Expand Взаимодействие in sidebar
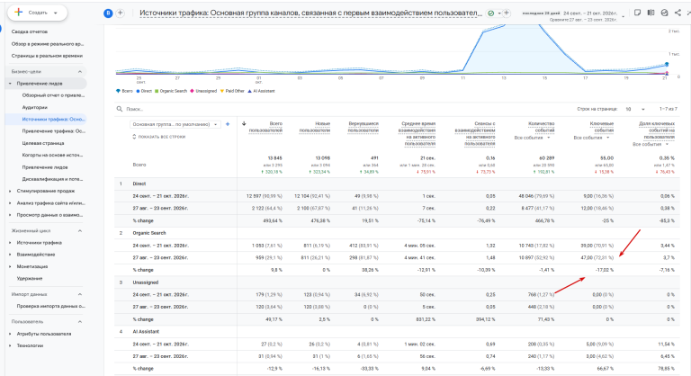The width and height of the screenshot is (691, 376). 10,255
